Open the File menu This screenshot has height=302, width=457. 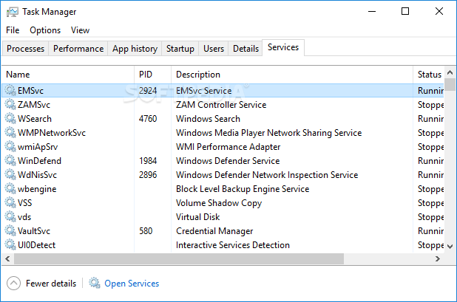click(13, 30)
